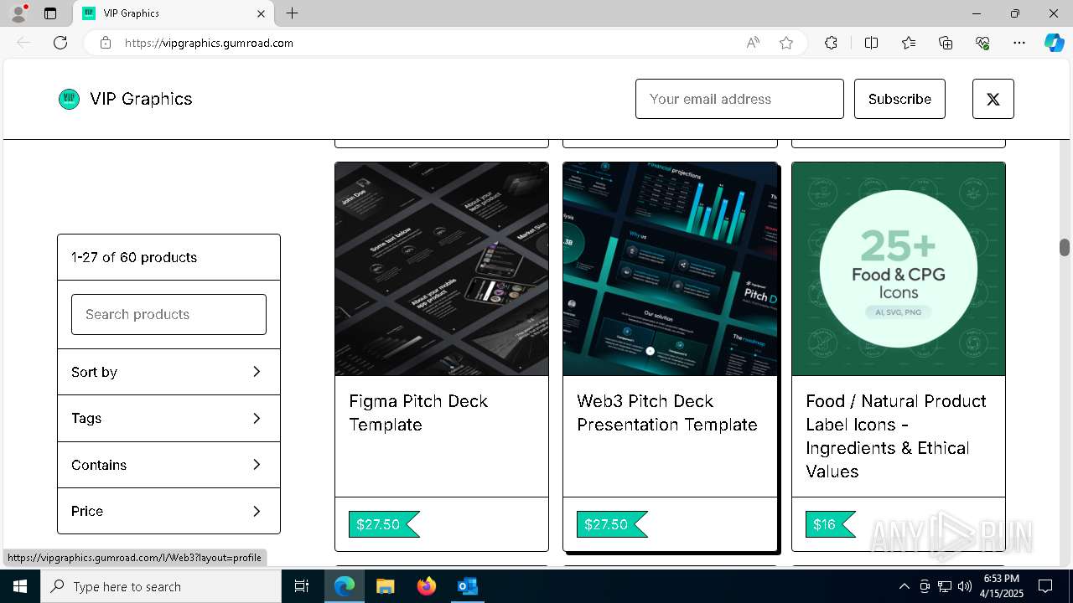Switch to Microsoft Edge in taskbar
1073x603 pixels.
tap(345, 586)
